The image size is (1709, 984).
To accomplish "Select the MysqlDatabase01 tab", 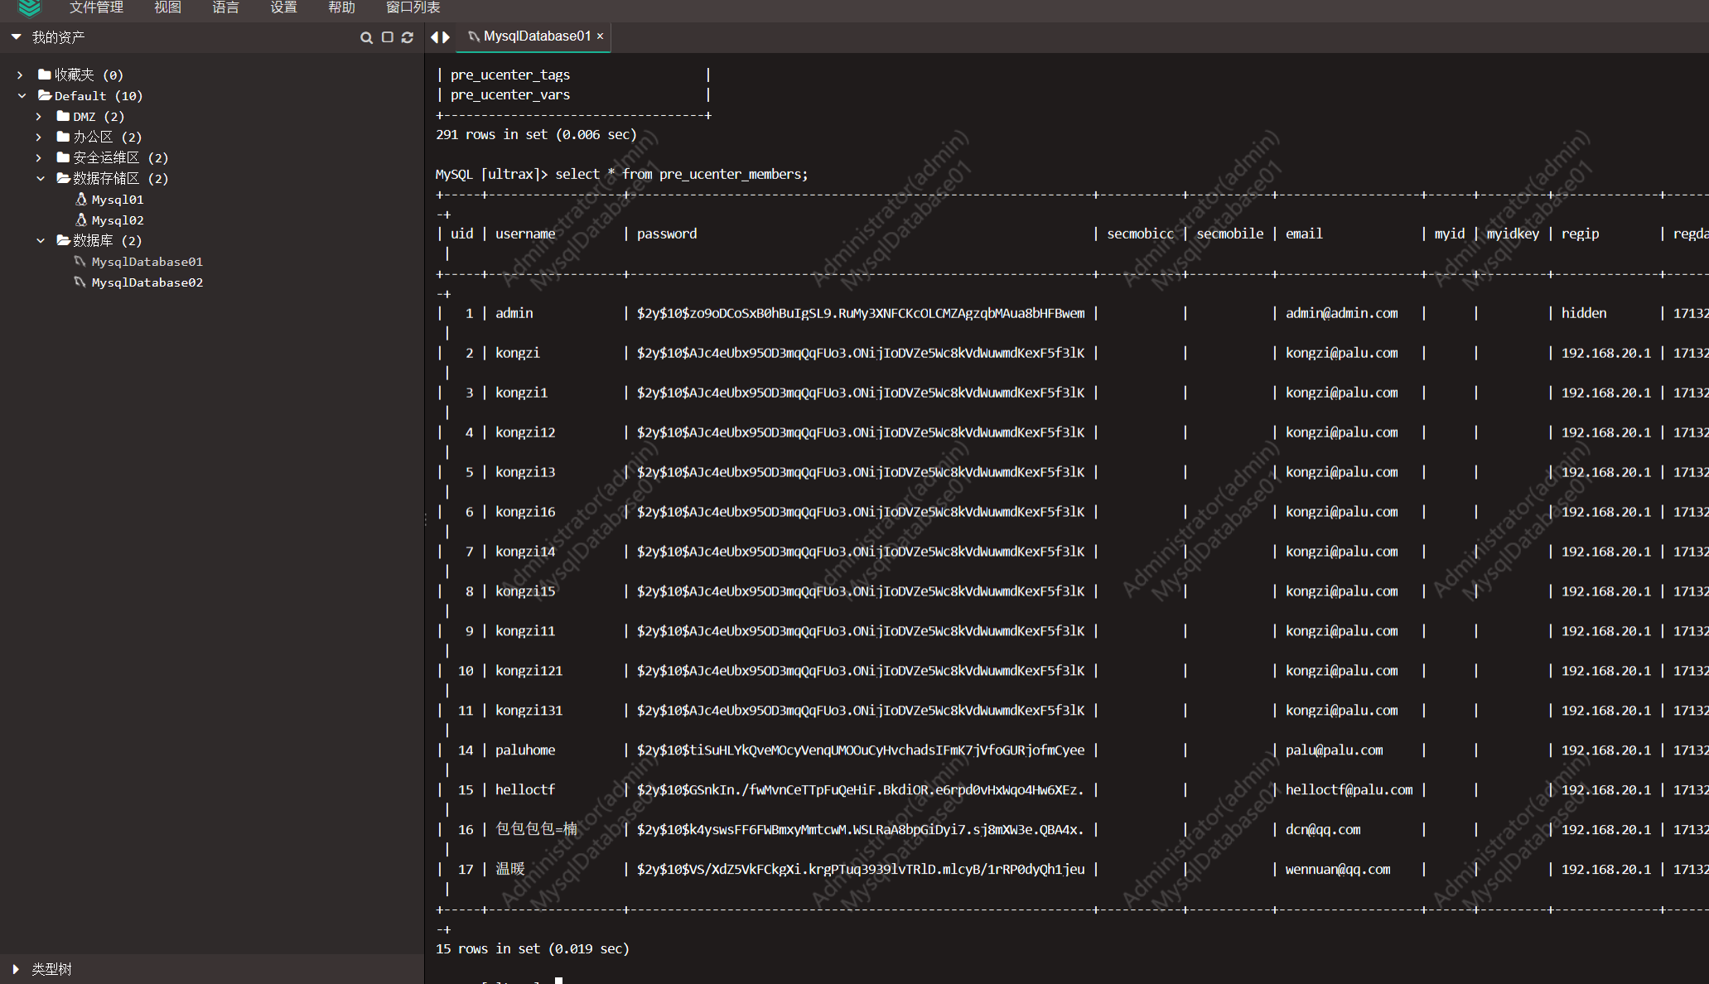I will [x=533, y=36].
